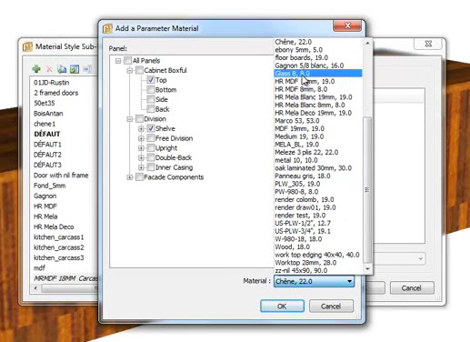Pick metal 10, 10.0 from material list
This screenshot has width=470, height=342.
[x=318, y=160]
